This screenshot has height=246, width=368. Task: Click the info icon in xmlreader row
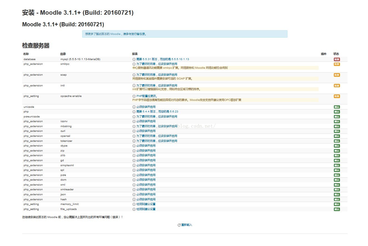click(134, 189)
